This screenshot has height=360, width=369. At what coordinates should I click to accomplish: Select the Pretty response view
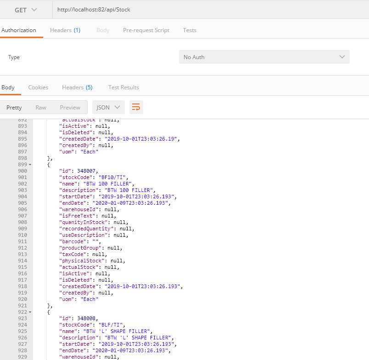14,107
